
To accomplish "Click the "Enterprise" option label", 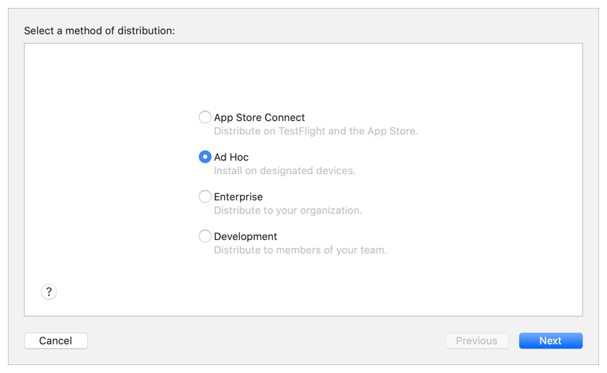I will pyautogui.click(x=238, y=197).
